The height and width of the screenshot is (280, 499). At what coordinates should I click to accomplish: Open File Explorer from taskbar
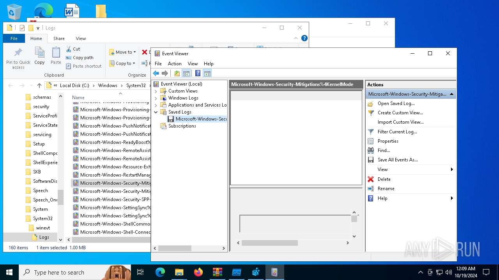[x=179, y=272]
